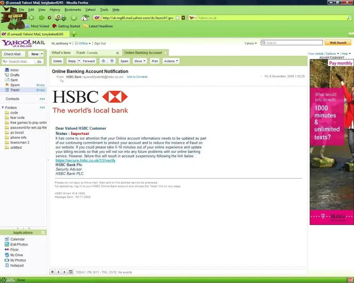
Task: Open the 'townsmen 3' folder
Action: pos(20,142)
